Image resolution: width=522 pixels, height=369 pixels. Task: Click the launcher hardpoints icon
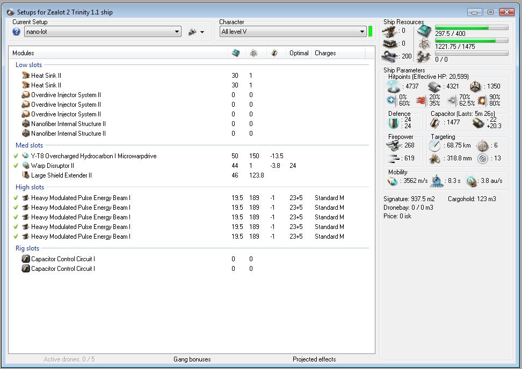click(x=389, y=43)
